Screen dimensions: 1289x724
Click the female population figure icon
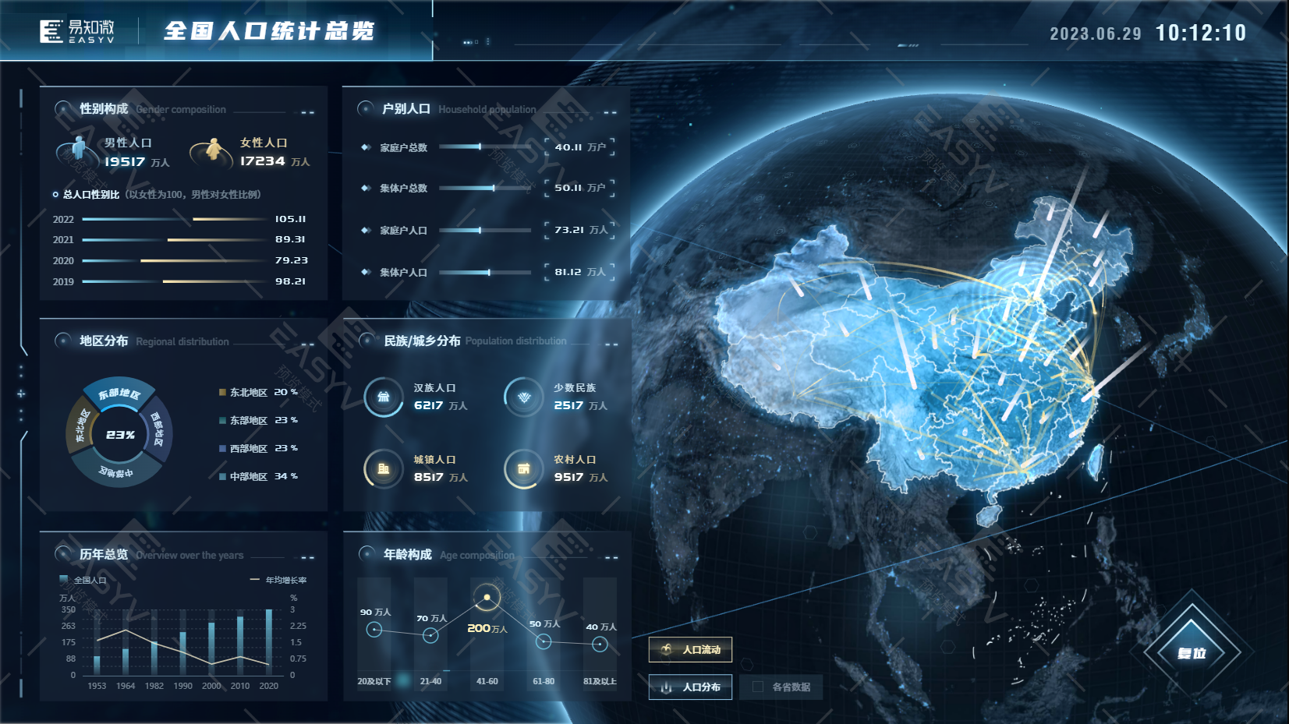213,150
